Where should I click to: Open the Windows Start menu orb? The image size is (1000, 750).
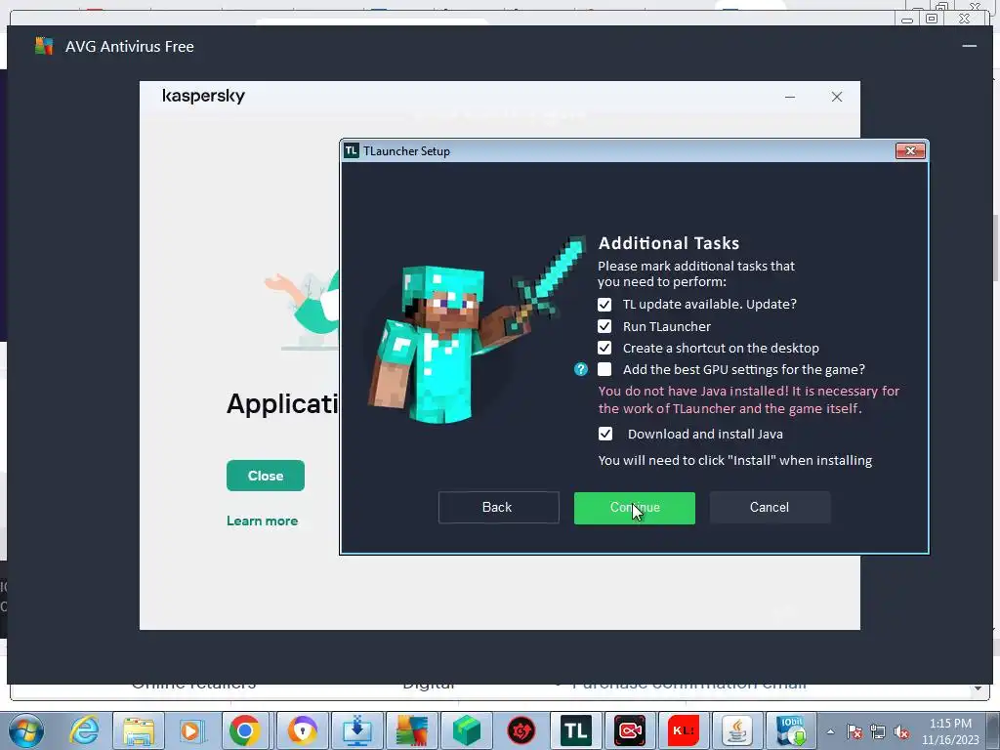pyautogui.click(x=25, y=730)
